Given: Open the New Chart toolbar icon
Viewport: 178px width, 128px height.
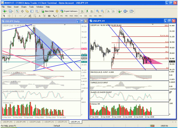Looking at the screenshot, I should coord(4,11).
